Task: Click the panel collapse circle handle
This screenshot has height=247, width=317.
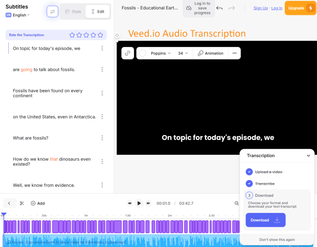Action: click(x=117, y=35)
